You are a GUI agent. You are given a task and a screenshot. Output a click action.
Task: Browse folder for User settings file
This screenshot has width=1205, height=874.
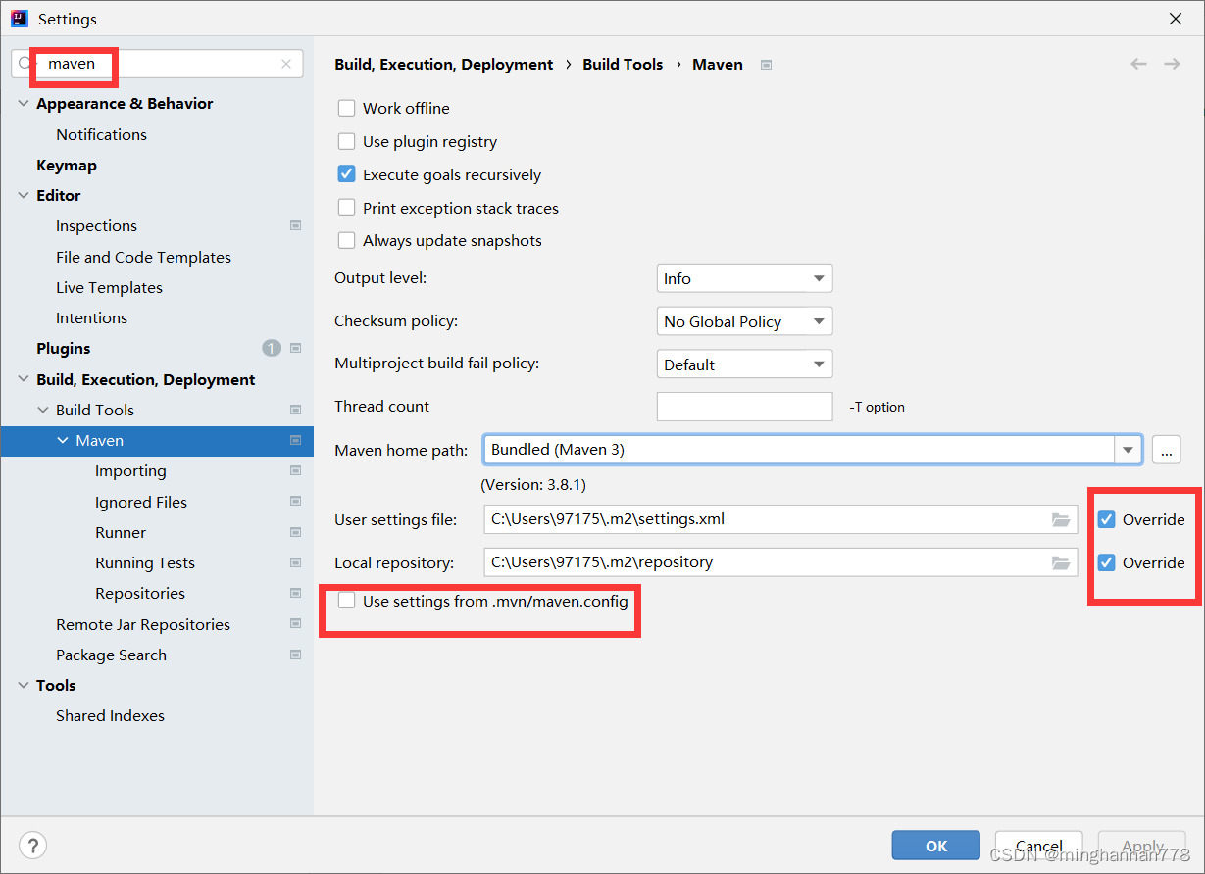pos(1061,519)
